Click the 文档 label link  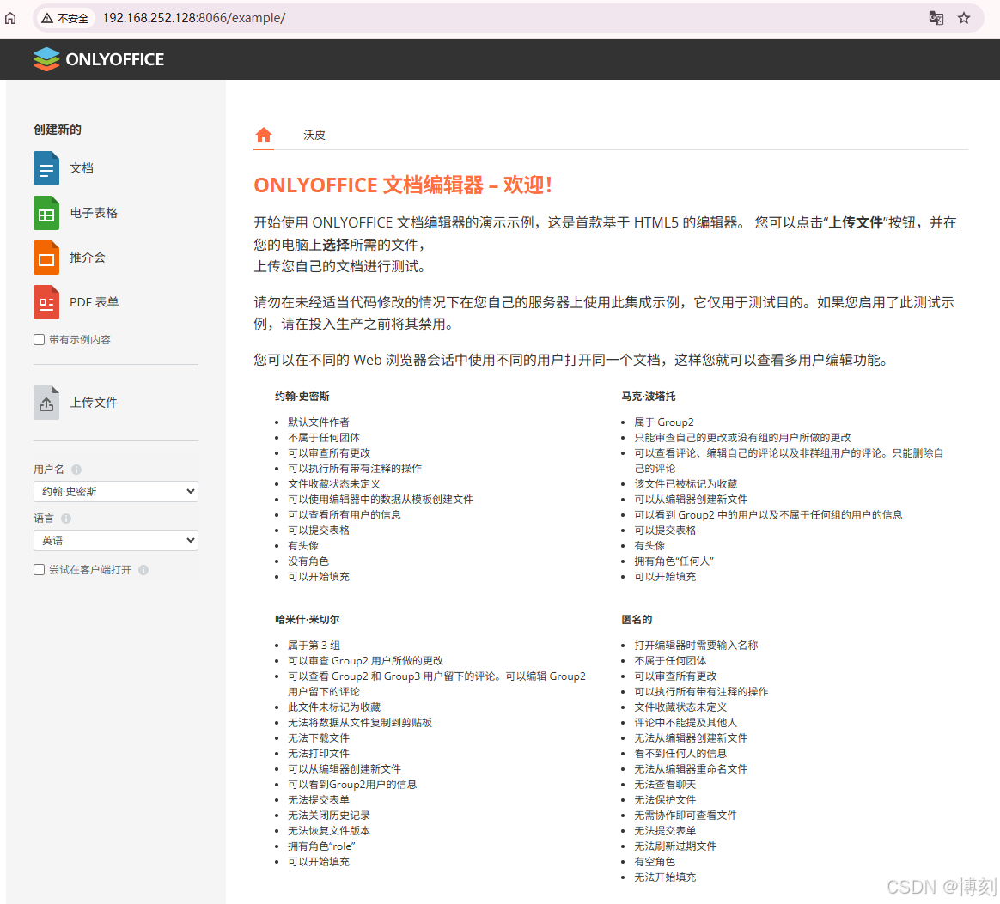click(x=82, y=168)
